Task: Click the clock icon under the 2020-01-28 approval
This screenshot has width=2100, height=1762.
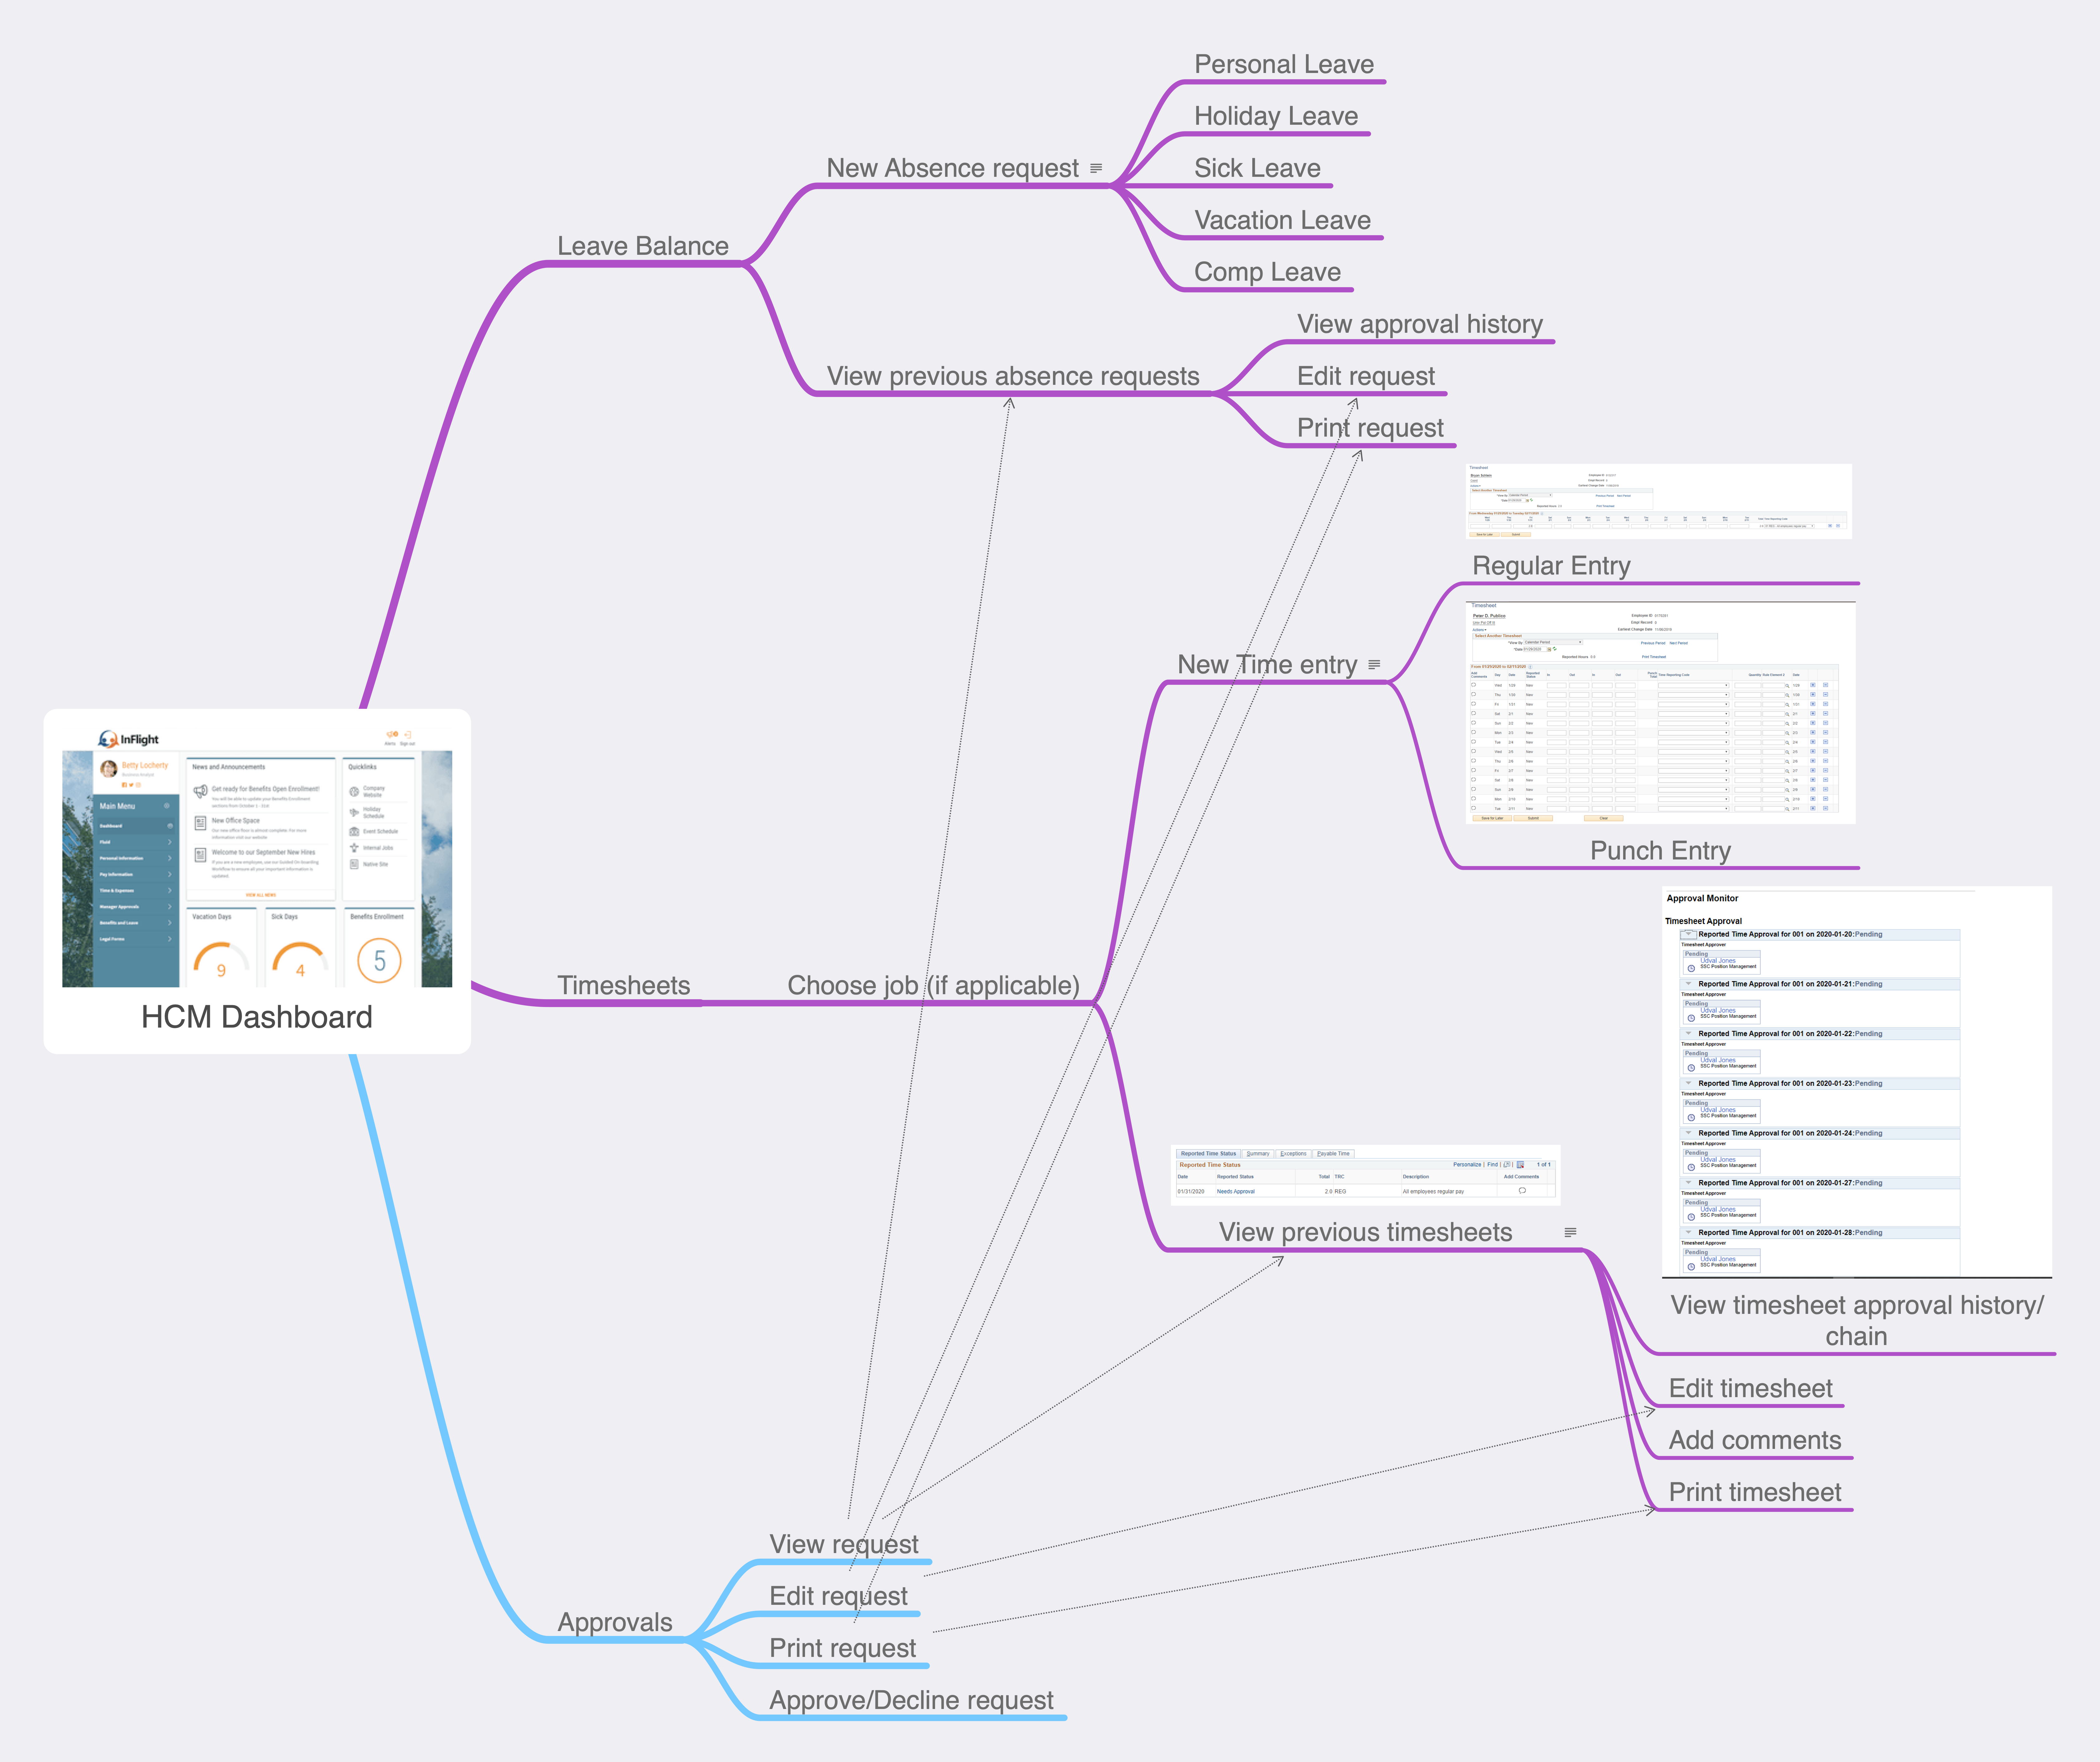Action: pyautogui.click(x=1691, y=1267)
